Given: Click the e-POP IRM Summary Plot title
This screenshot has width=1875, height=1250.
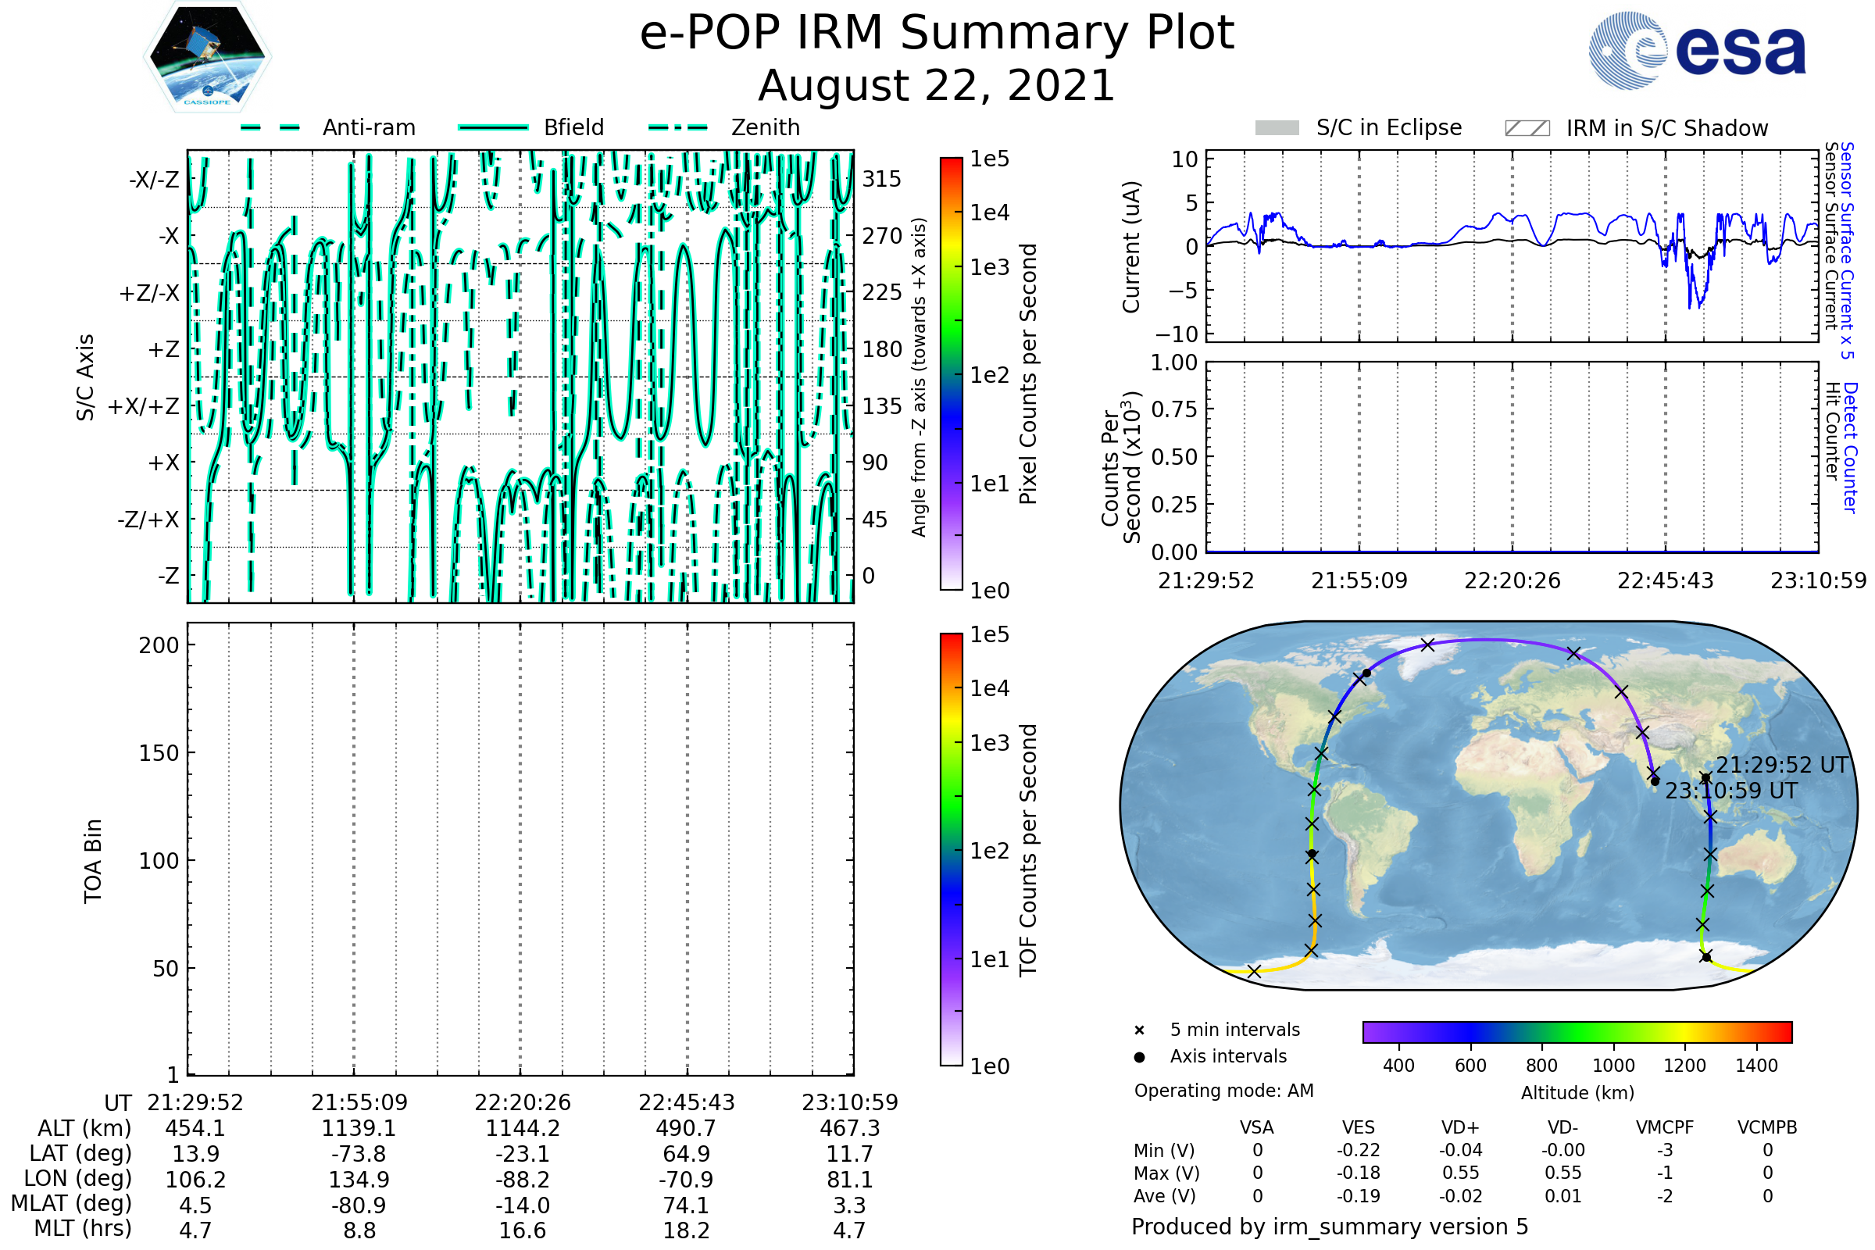Looking at the screenshot, I should point(937,34).
